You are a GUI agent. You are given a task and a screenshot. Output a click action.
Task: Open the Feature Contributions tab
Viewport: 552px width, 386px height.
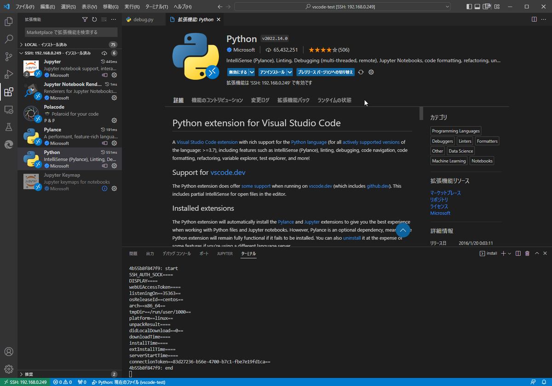pyautogui.click(x=217, y=100)
